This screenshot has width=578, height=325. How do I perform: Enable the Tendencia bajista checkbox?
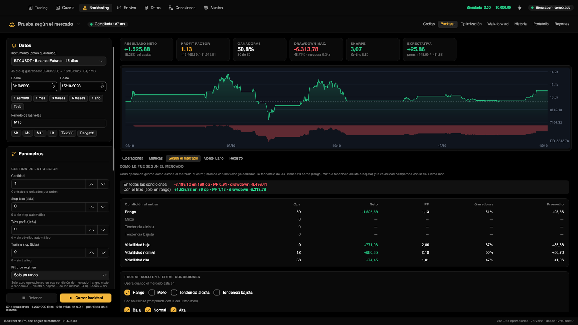point(217,292)
